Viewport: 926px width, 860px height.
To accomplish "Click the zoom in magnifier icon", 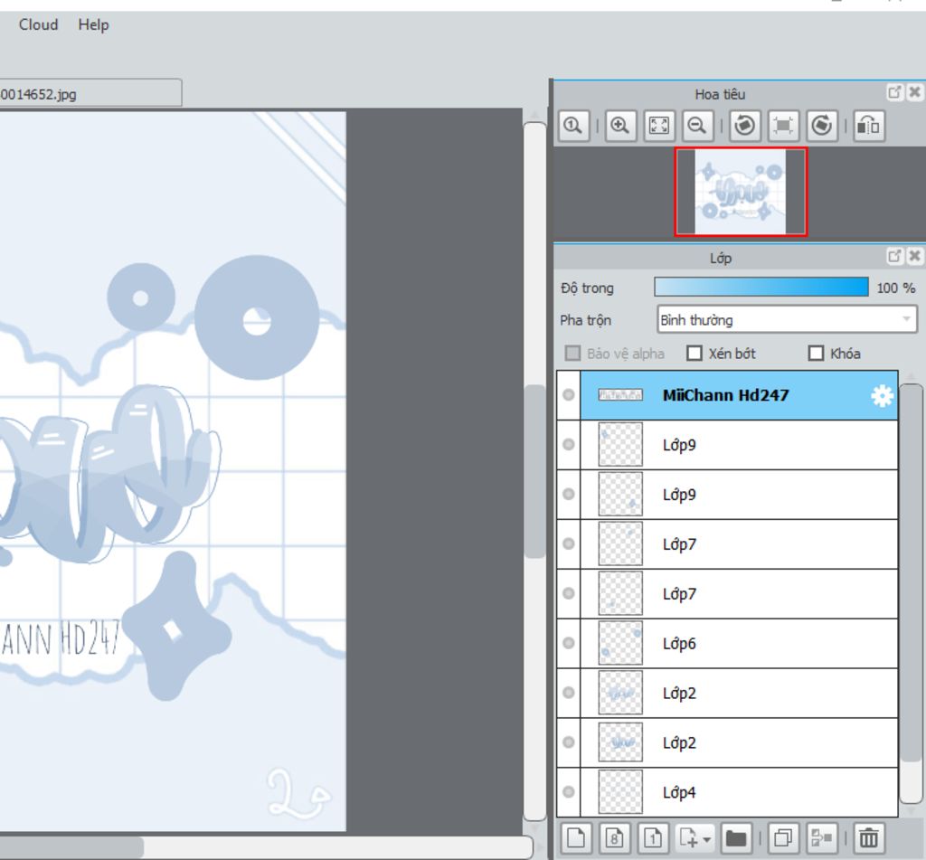I will pos(619,126).
